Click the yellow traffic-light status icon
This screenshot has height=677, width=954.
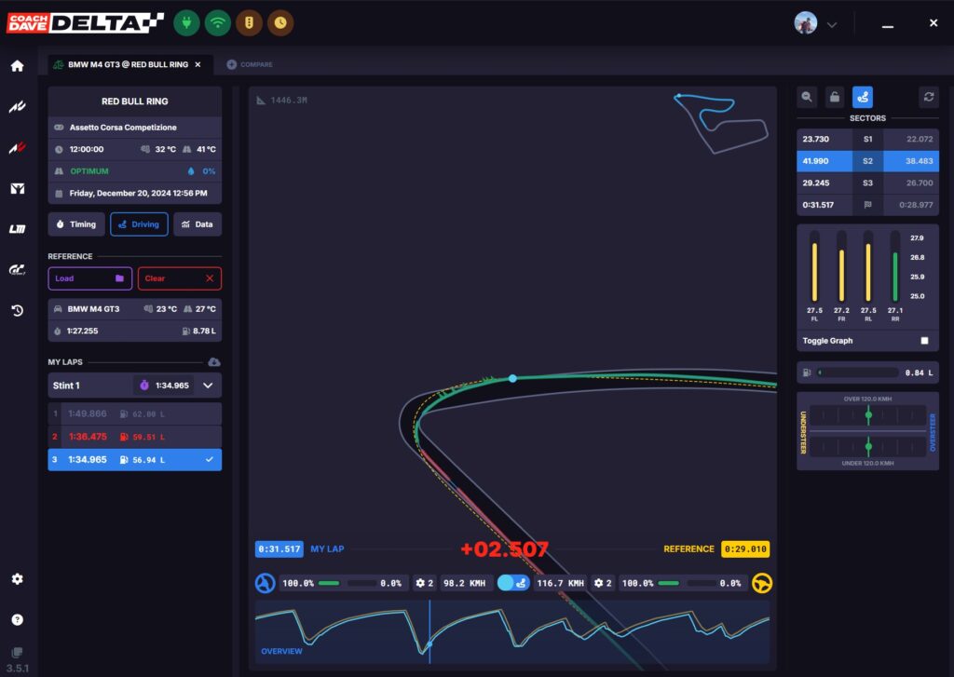(x=249, y=22)
